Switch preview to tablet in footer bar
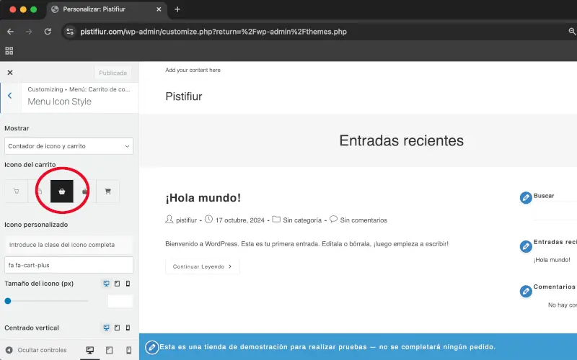This screenshot has height=360, width=577. (x=110, y=350)
